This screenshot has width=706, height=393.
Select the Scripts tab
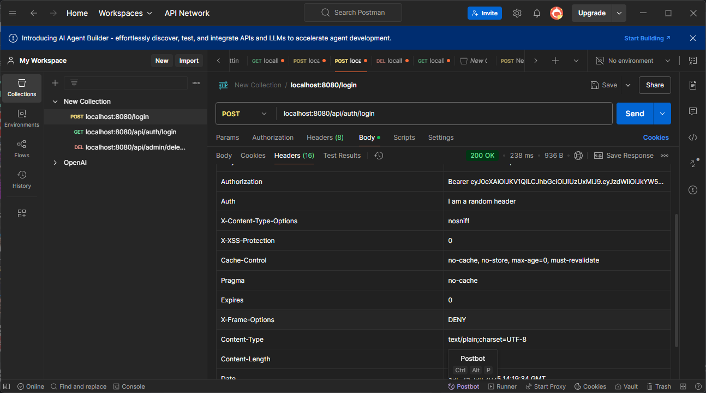coord(404,138)
